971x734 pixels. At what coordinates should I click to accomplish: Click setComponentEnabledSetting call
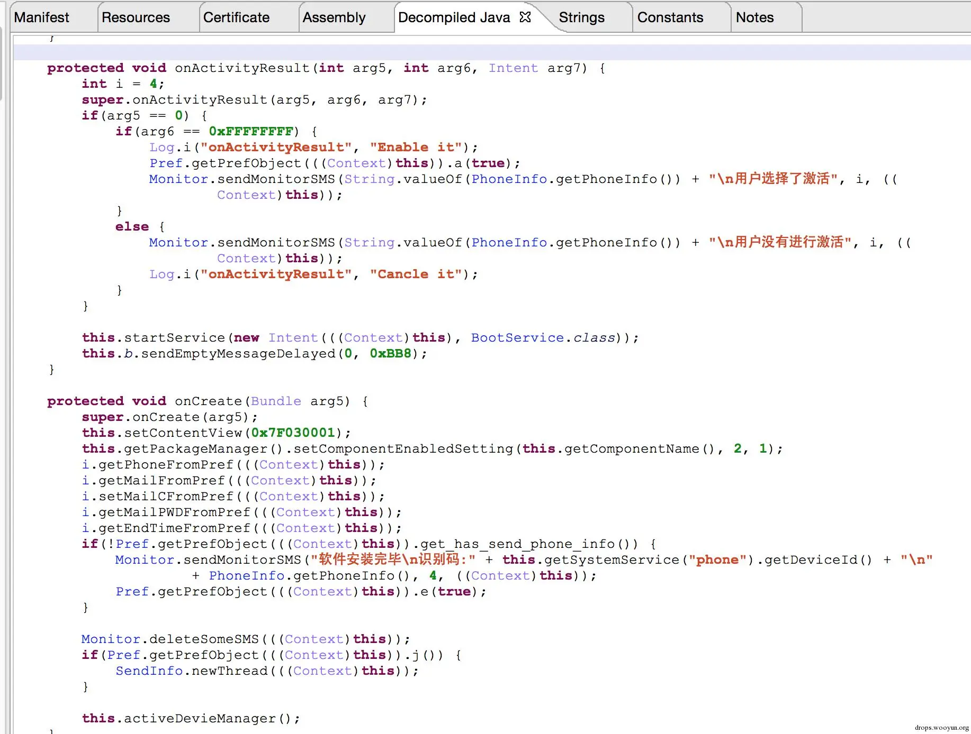tap(403, 449)
